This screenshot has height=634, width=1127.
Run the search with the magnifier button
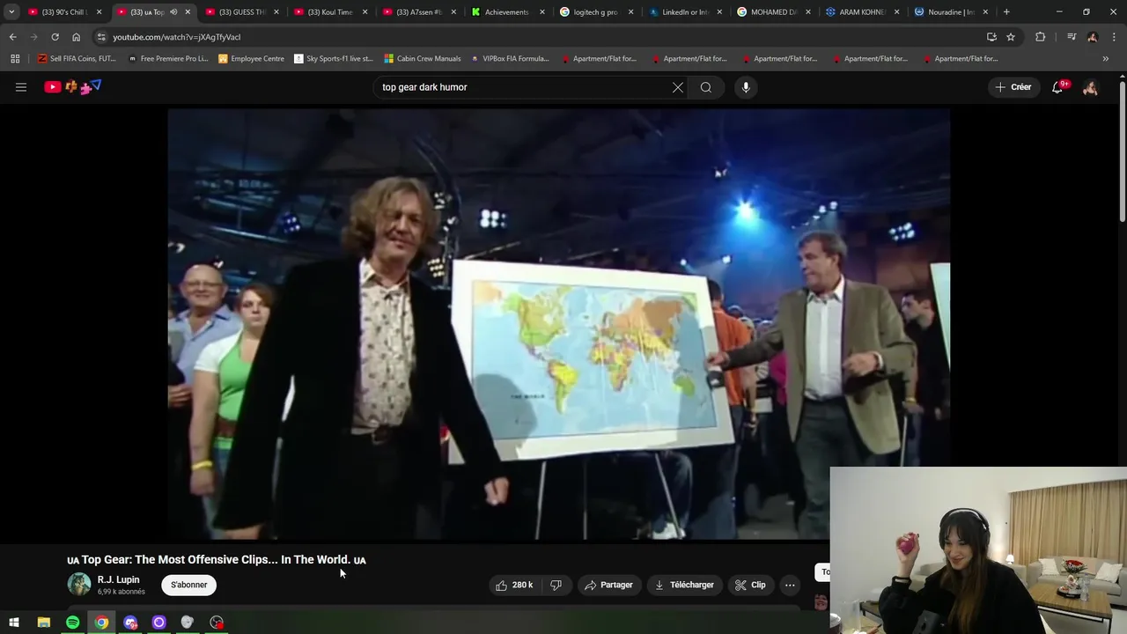point(706,87)
